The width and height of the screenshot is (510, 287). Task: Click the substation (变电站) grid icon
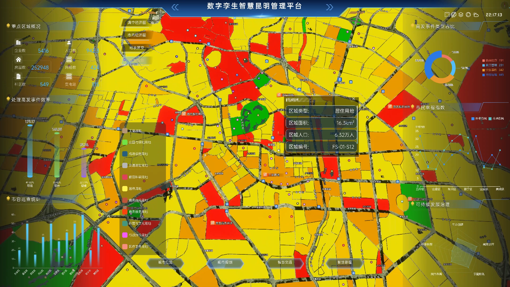click(x=69, y=76)
